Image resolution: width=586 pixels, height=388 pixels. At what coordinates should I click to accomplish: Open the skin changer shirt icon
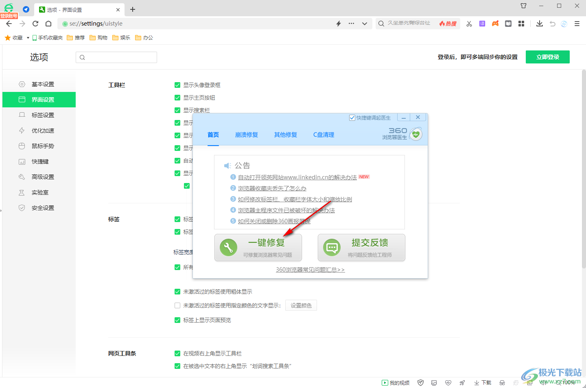524,6
